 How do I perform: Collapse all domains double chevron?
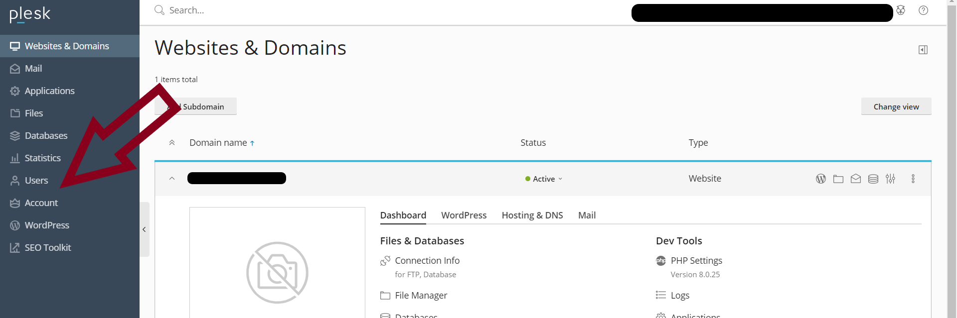pos(172,143)
